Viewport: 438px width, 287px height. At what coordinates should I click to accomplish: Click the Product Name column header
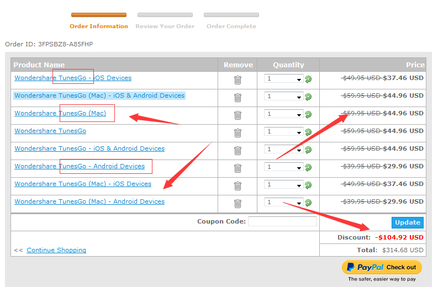[x=39, y=65]
